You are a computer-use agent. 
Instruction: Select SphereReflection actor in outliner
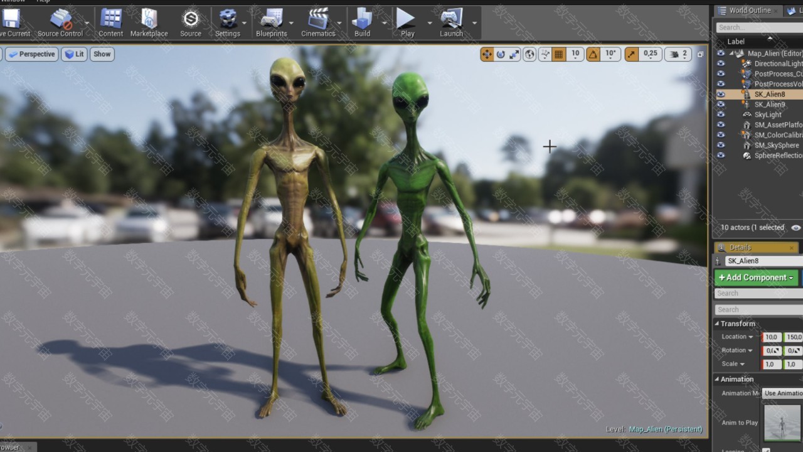[x=778, y=156]
